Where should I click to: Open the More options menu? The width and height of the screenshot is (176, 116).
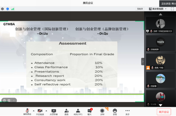[127, 112]
